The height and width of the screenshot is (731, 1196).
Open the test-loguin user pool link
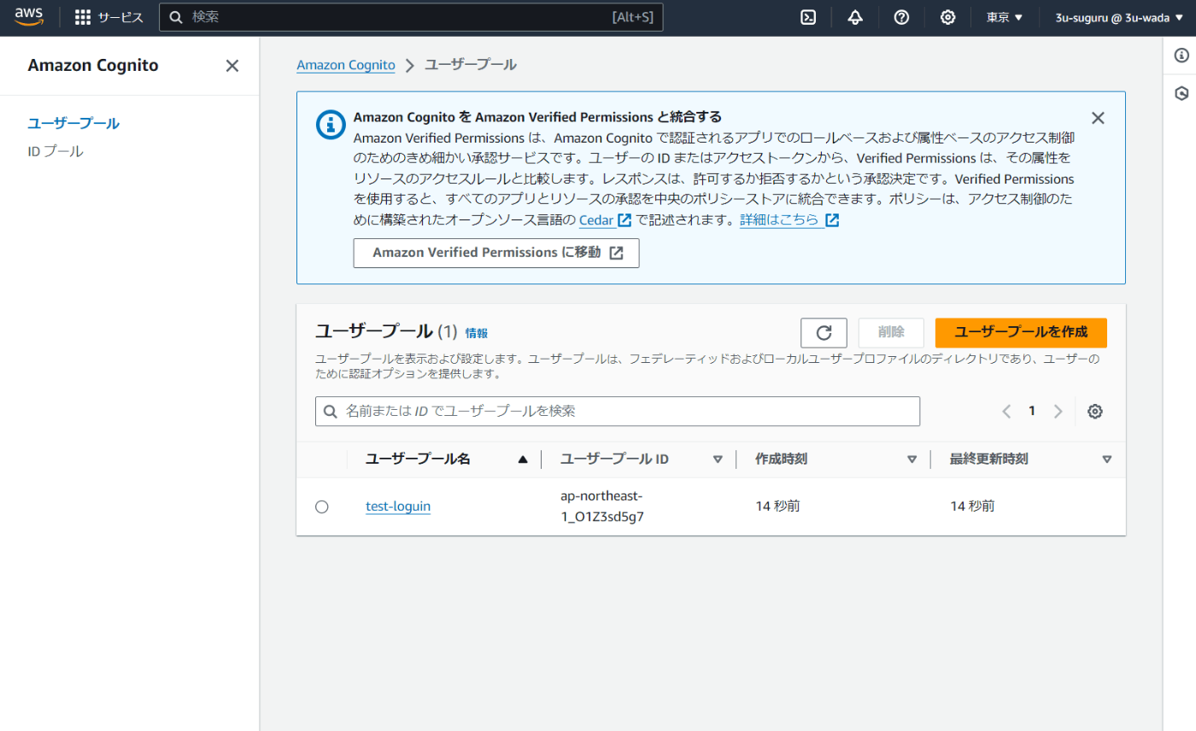pyautogui.click(x=398, y=506)
